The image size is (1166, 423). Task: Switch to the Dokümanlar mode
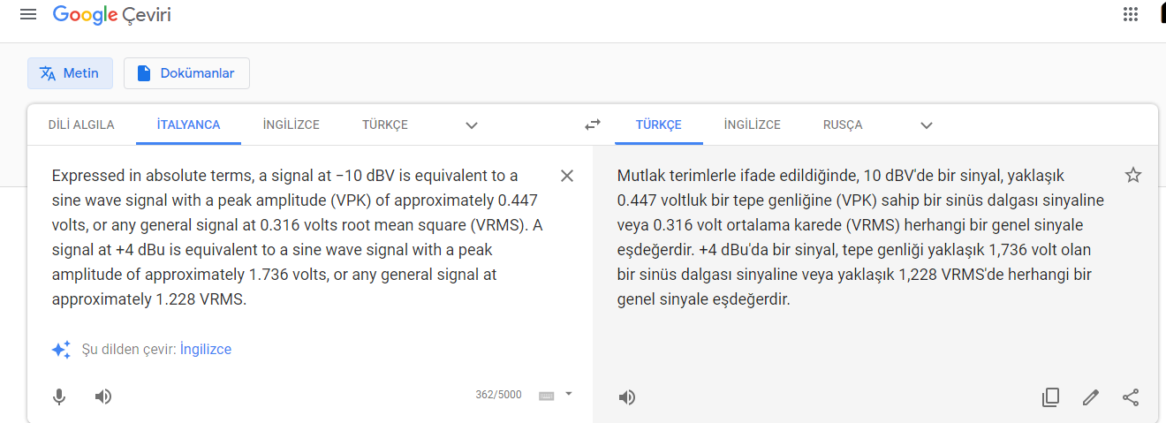[186, 73]
